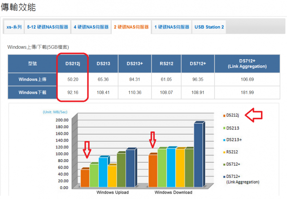Click the Windows上傳 row header
The image size is (287, 199).
point(32,79)
